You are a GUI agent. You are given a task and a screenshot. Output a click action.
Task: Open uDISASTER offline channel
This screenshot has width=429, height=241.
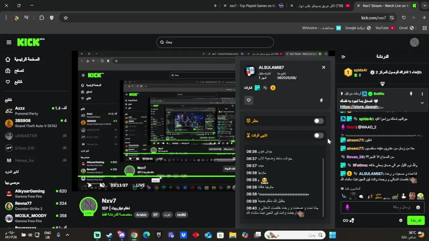(36, 136)
